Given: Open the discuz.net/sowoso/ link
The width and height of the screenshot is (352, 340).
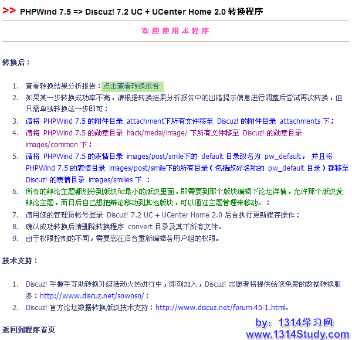Looking at the screenshot, I should (93, 296).
